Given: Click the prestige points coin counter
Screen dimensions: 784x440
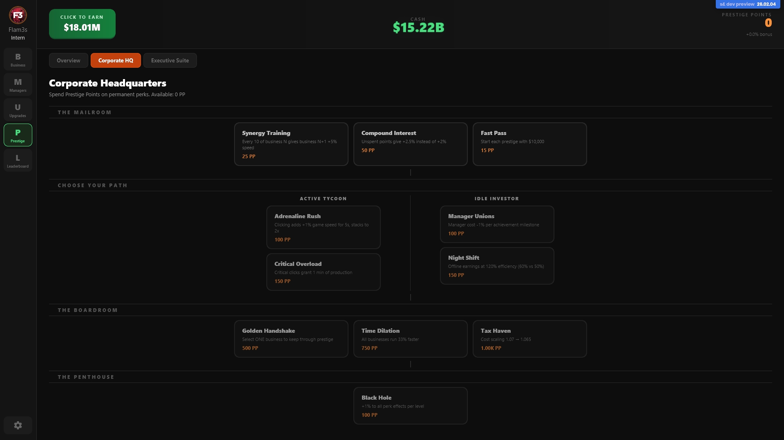Looking at the screenshot, I should point(768,23).
